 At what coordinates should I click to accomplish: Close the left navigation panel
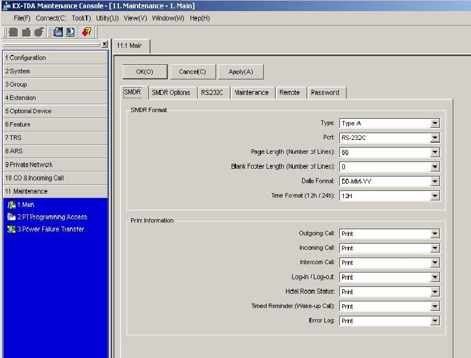click(x=104, y=44)
